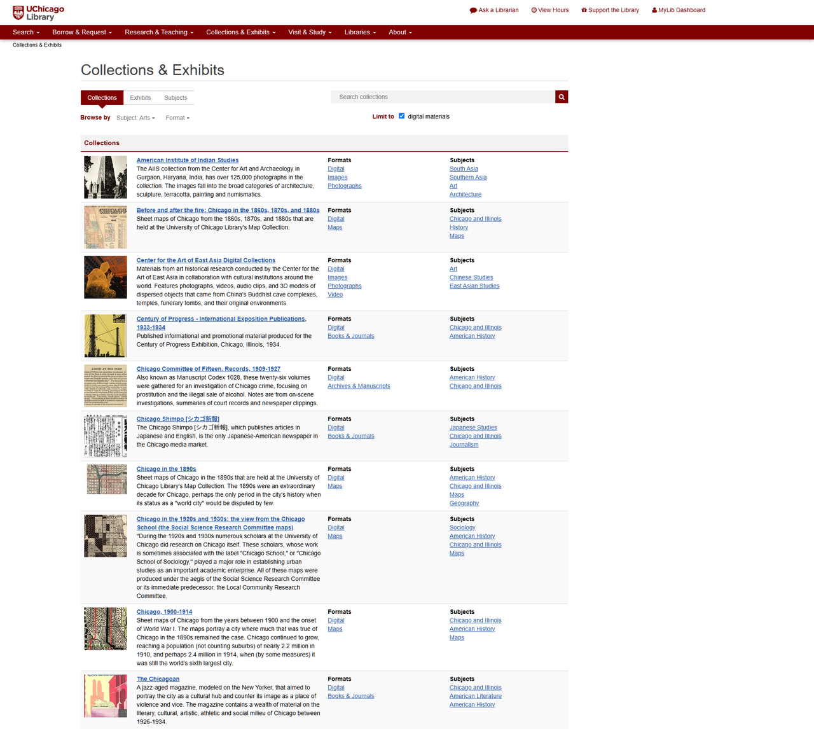Open Chicago Committee of Fifteen thumbnail
The image size is (814, 729).
pos(106,386)
